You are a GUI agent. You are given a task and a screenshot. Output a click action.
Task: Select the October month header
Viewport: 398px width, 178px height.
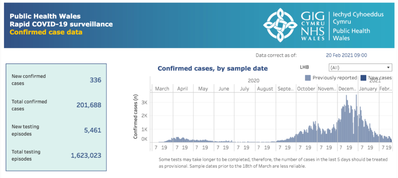306,89
